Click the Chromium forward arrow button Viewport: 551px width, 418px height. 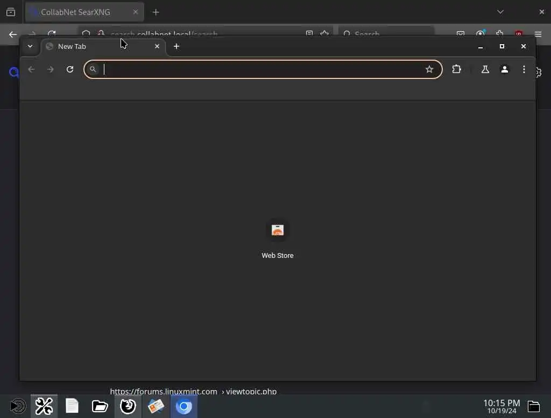50,69
